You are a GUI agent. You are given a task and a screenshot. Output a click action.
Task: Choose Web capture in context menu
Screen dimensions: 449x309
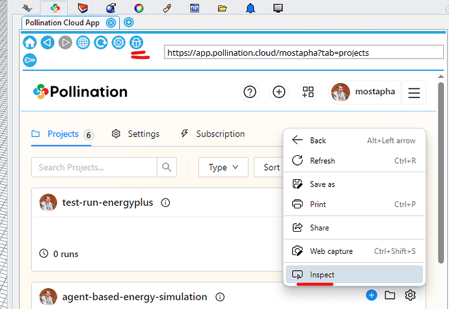[x=354, y=251]
